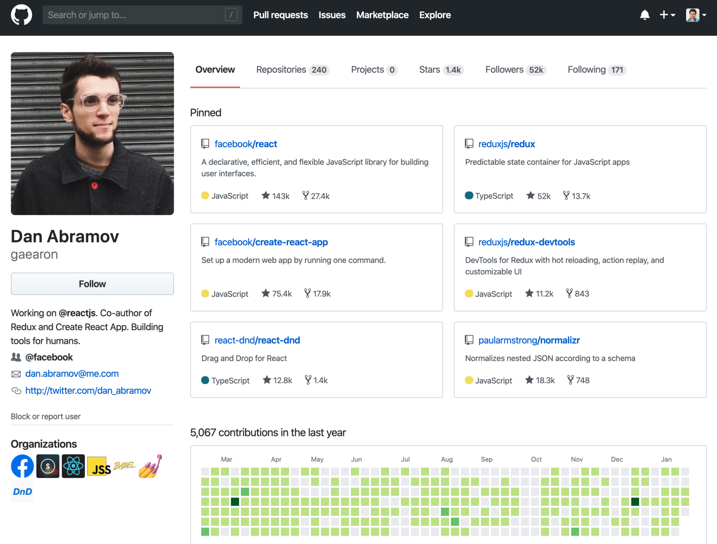Click the GitHub Octocat logo

click(x=21, y=15)
